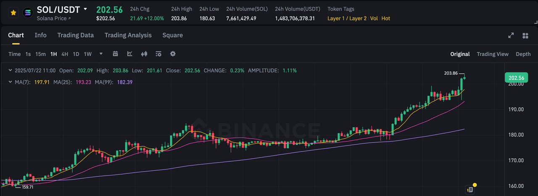Image resolution: width=538 pixels, height=196 pixels.
Task: Switch to the Square tab
Action: click(173, 35)
